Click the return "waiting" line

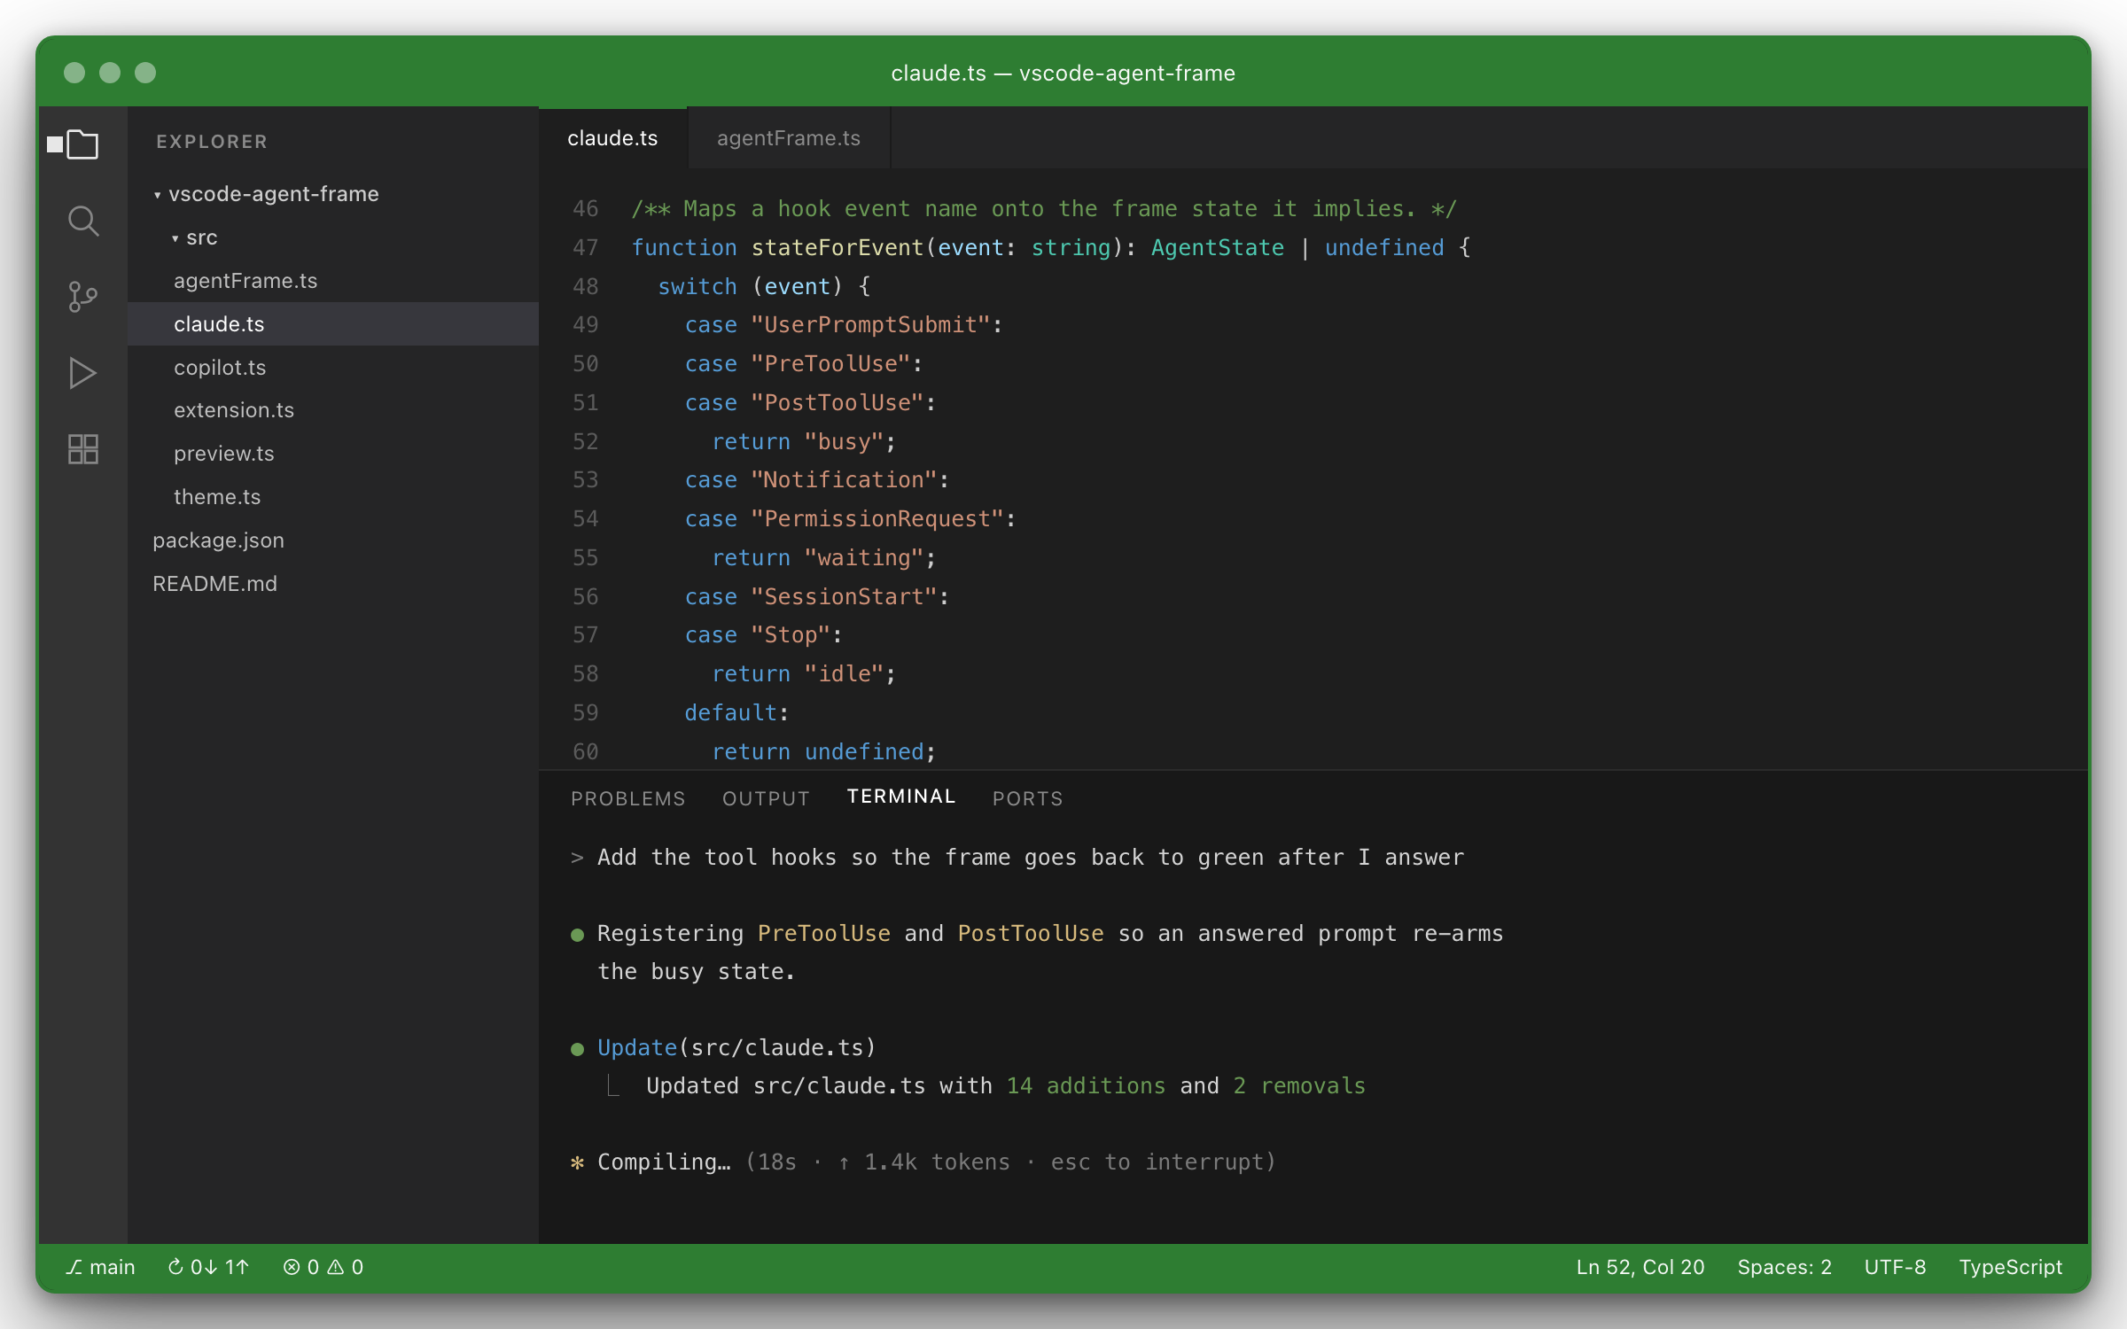[824, 557]
